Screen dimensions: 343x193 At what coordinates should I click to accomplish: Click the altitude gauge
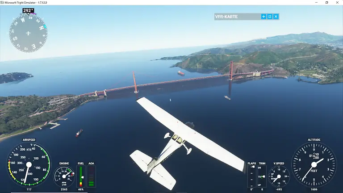point(314,164)
